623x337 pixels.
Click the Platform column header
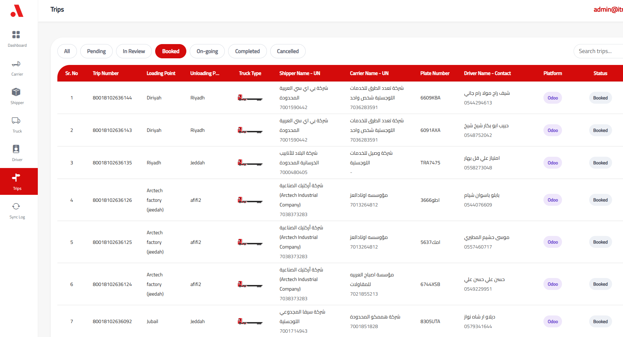[x=553, y=73]
